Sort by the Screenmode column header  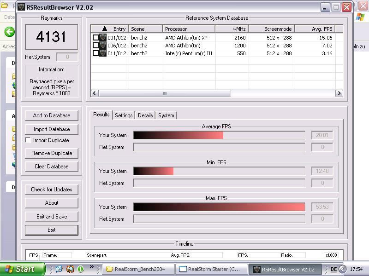tap(272, 29)
